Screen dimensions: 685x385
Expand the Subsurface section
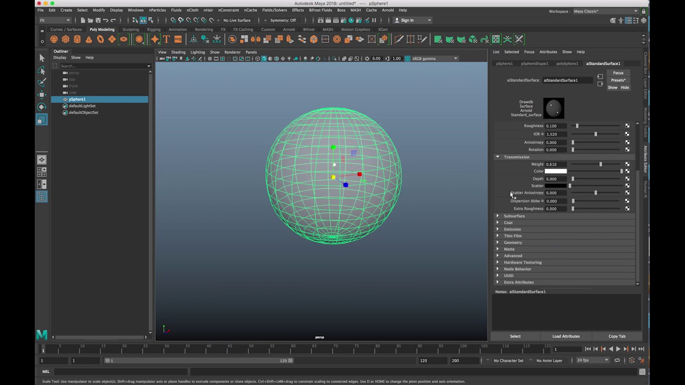(498, 216)
